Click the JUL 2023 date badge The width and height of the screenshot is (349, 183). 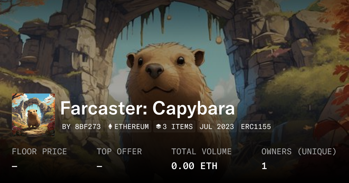(x=217, y=127)
